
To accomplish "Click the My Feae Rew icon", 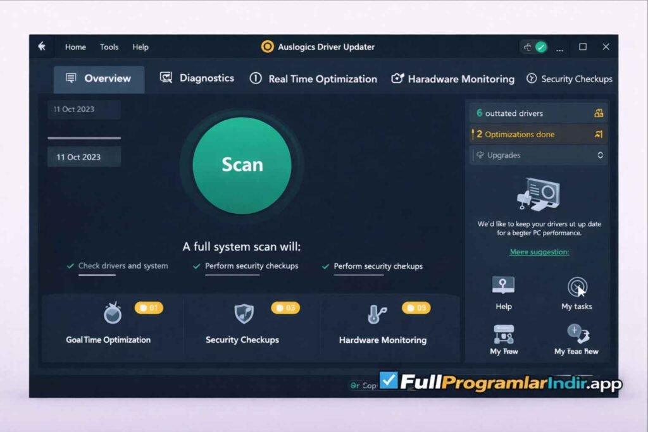I will click(577, 333).
